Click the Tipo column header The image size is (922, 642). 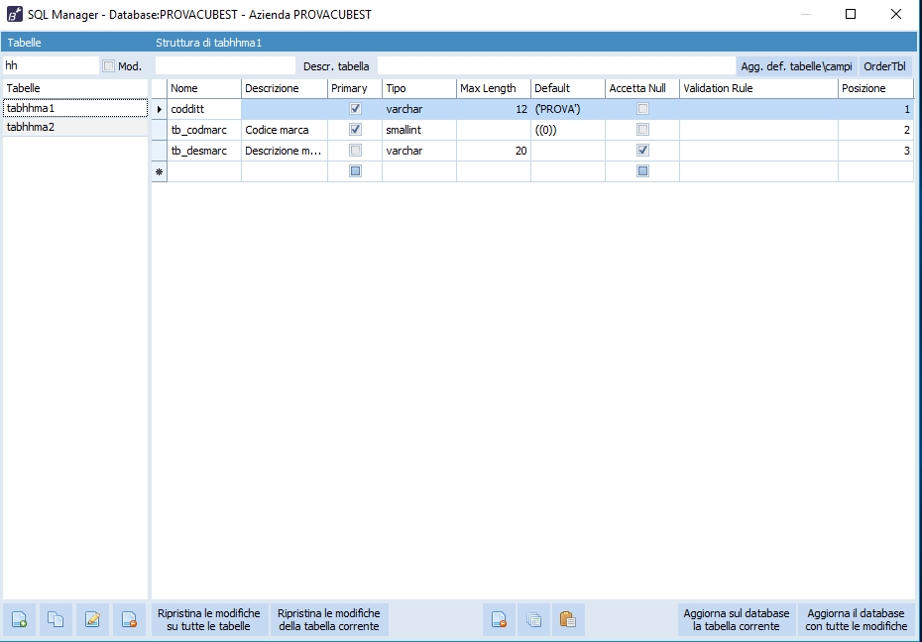click(418, 88)
